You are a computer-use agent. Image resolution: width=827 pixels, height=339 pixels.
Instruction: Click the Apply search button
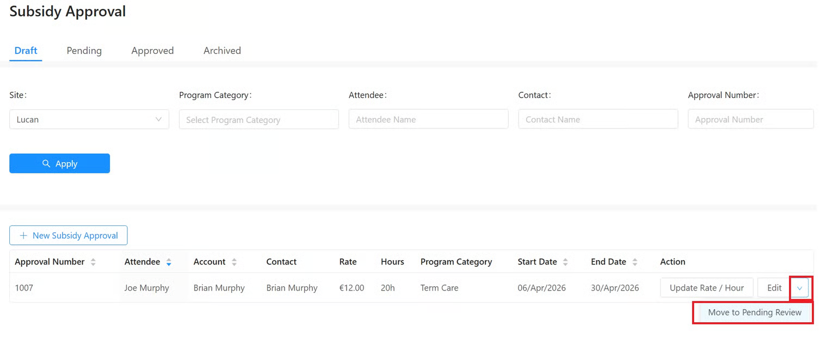60,163
